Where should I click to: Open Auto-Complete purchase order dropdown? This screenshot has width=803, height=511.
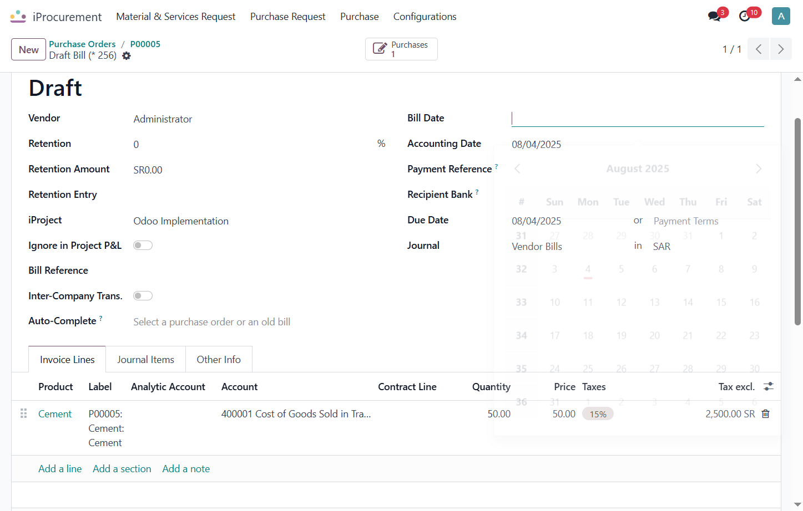(x=259, y=322)
